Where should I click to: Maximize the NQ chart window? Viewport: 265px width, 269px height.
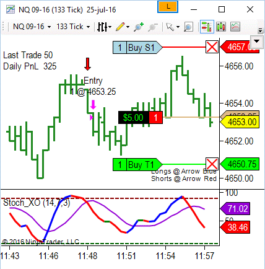[222, 9]
